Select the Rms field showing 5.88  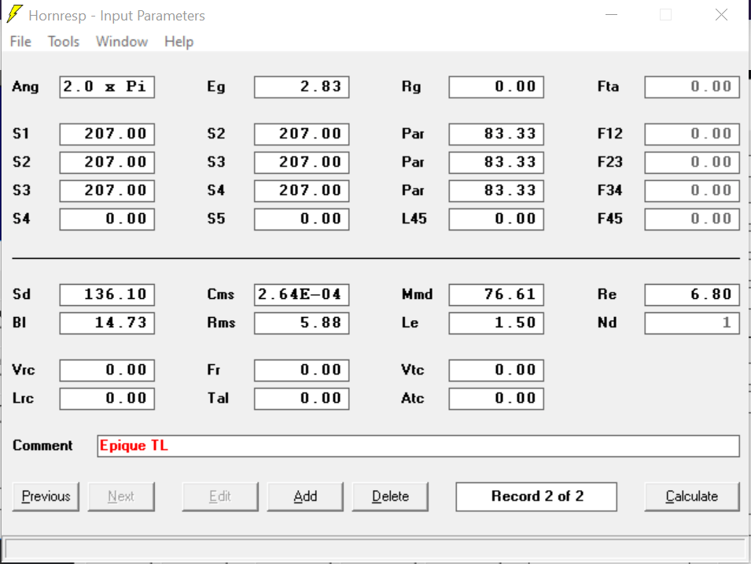(x=302, y=323)
